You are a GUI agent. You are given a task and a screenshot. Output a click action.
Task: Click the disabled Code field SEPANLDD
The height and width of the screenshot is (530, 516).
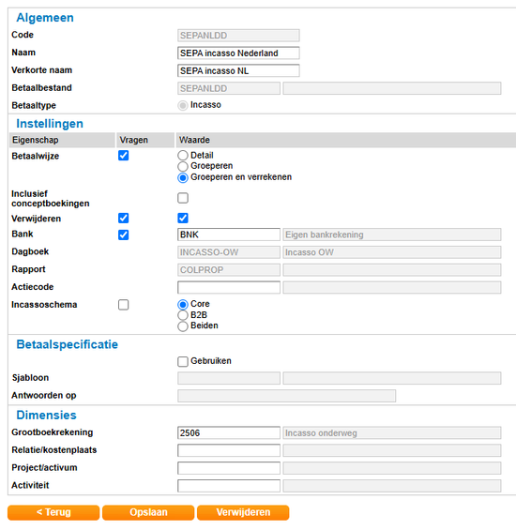(238, 36)
